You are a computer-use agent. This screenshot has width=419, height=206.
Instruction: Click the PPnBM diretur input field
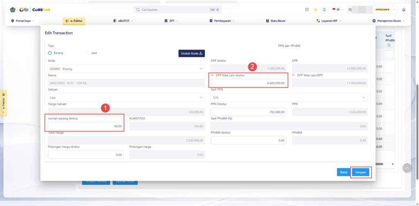click(248, 140)
